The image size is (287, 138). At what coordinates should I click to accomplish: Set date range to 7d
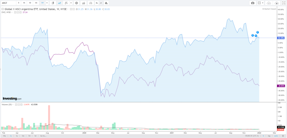29,136
